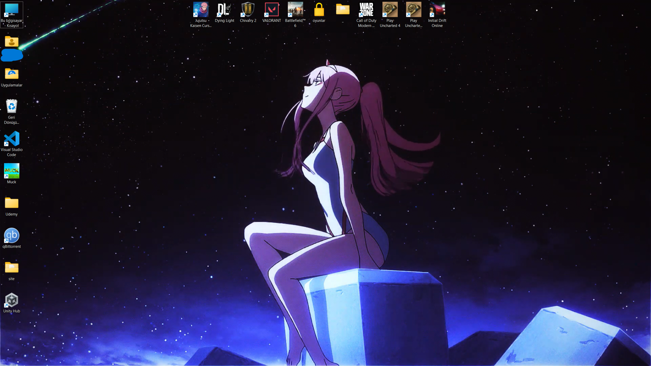Select the Geri Dönüşüm recycle bin
Viewport: 651px width, 366px height.
tap(12, 106)
